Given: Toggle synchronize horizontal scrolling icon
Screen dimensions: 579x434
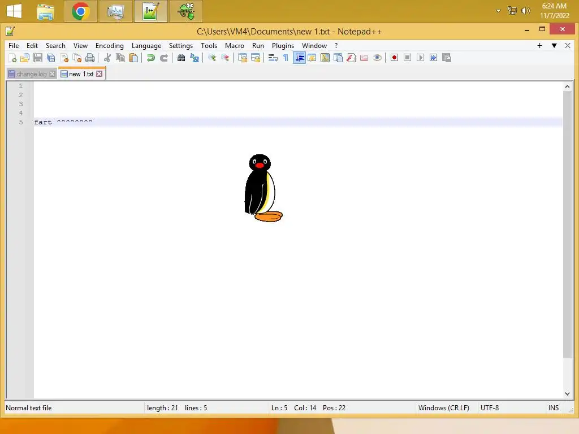Looking at the screenshot, I should (255, 58).
